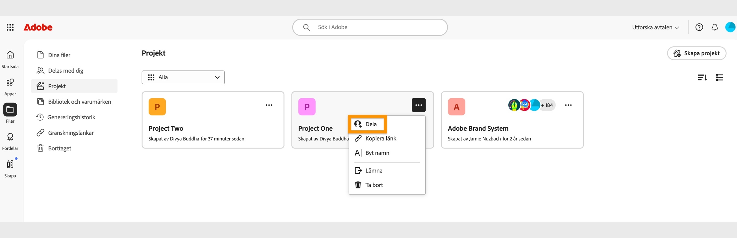Open the help question mark menu
Screen dimensions: 737x238
[699, 27]
